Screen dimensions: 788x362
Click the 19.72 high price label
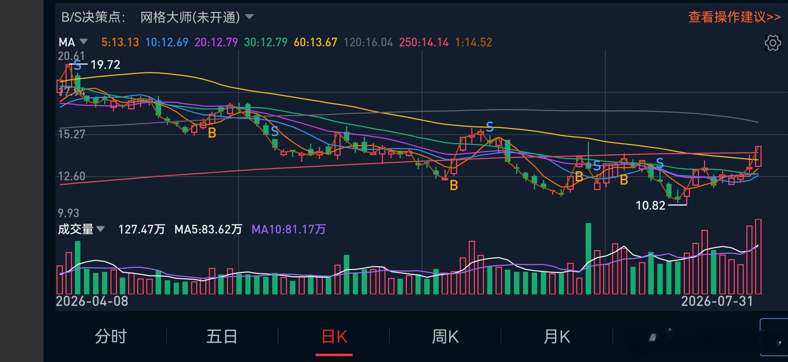point(105,65)
